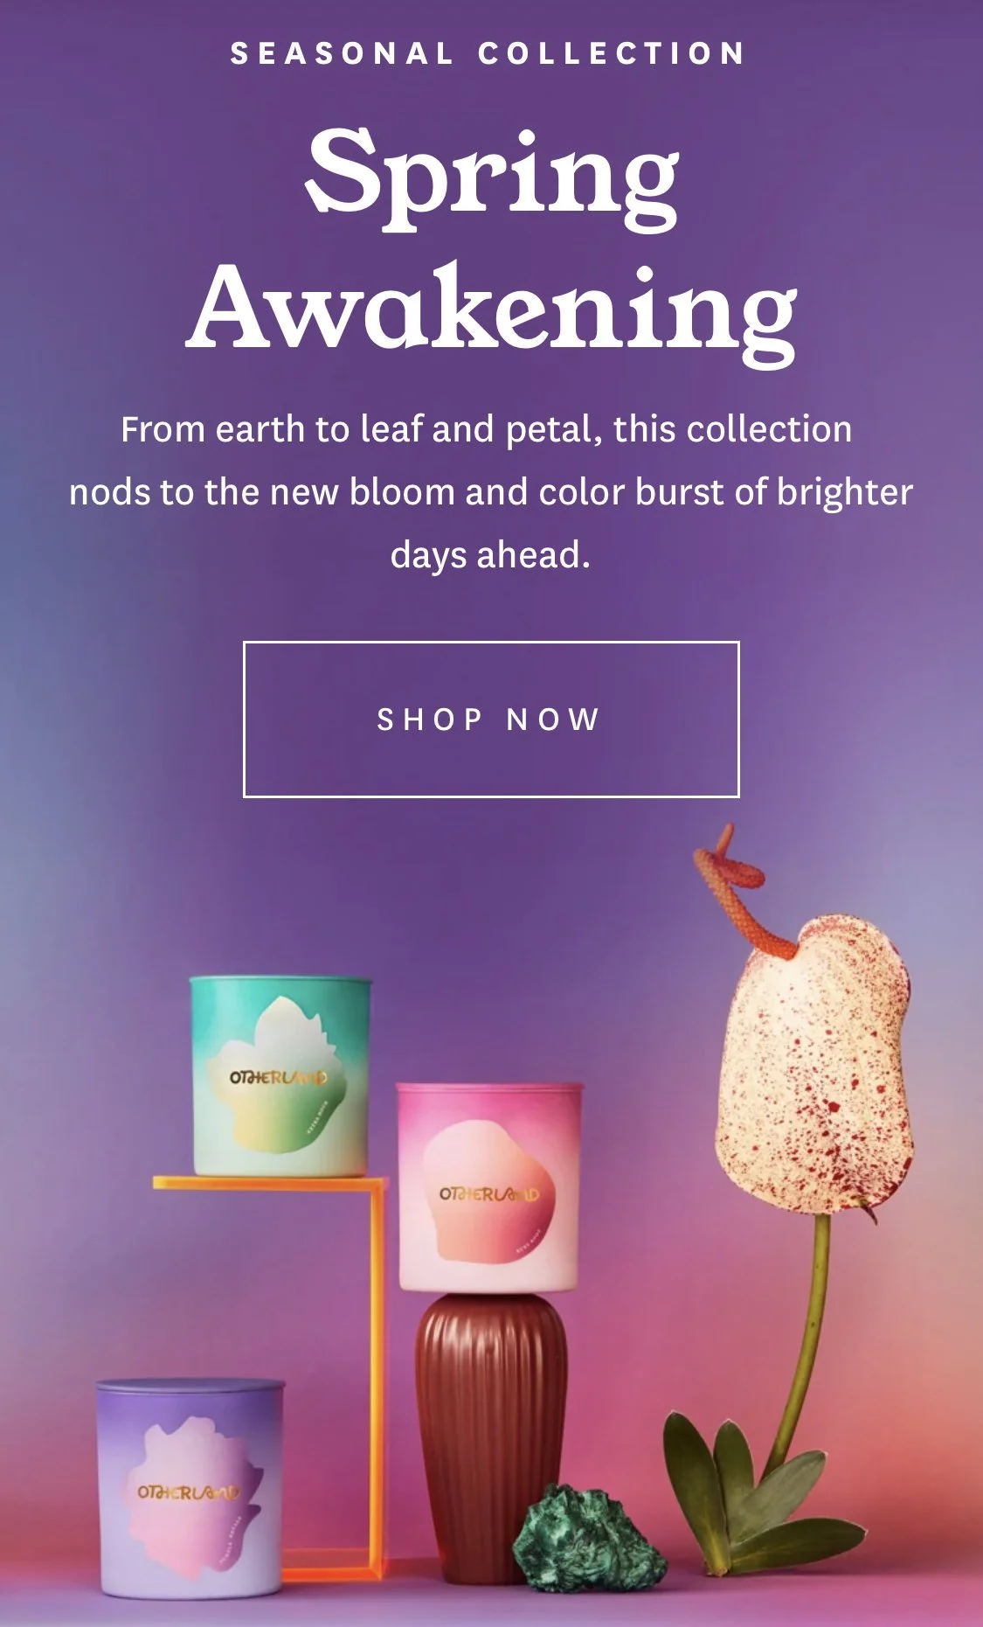Tap the SEASONAL COLLECTION label

[x=488, y=54]
